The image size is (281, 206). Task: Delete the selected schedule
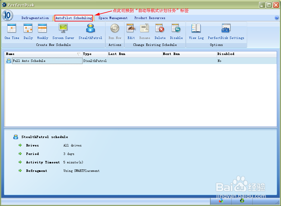point(160,32)
